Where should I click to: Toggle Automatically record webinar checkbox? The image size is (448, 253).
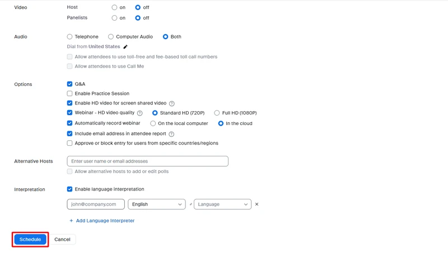point(69,123)
